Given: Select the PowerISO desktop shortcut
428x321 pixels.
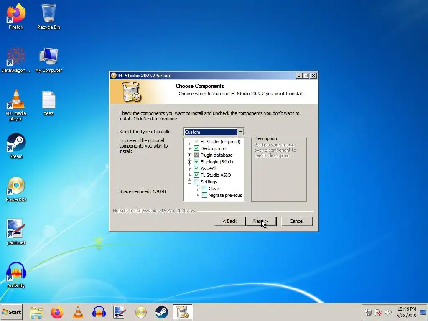Looking at the screenshot, I should point(16,189).
